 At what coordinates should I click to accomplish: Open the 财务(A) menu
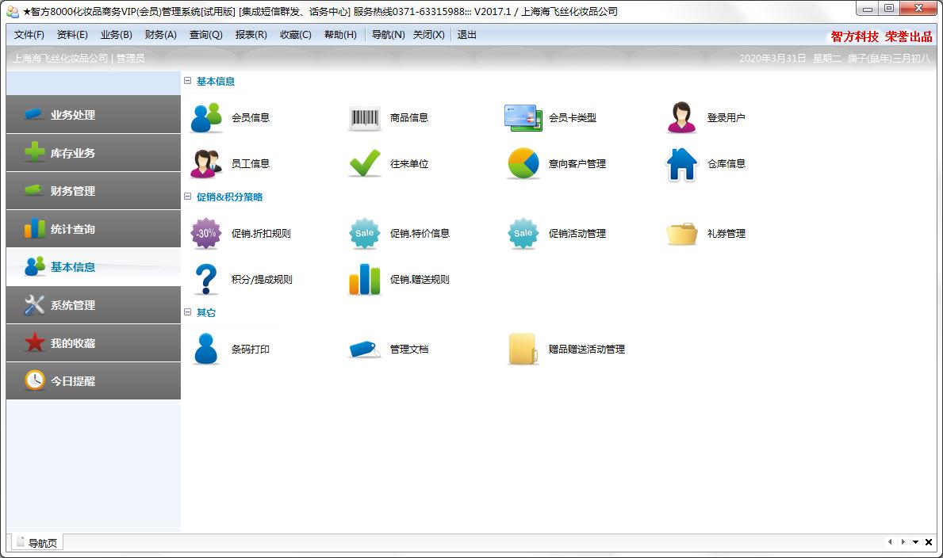click(160, 35)
